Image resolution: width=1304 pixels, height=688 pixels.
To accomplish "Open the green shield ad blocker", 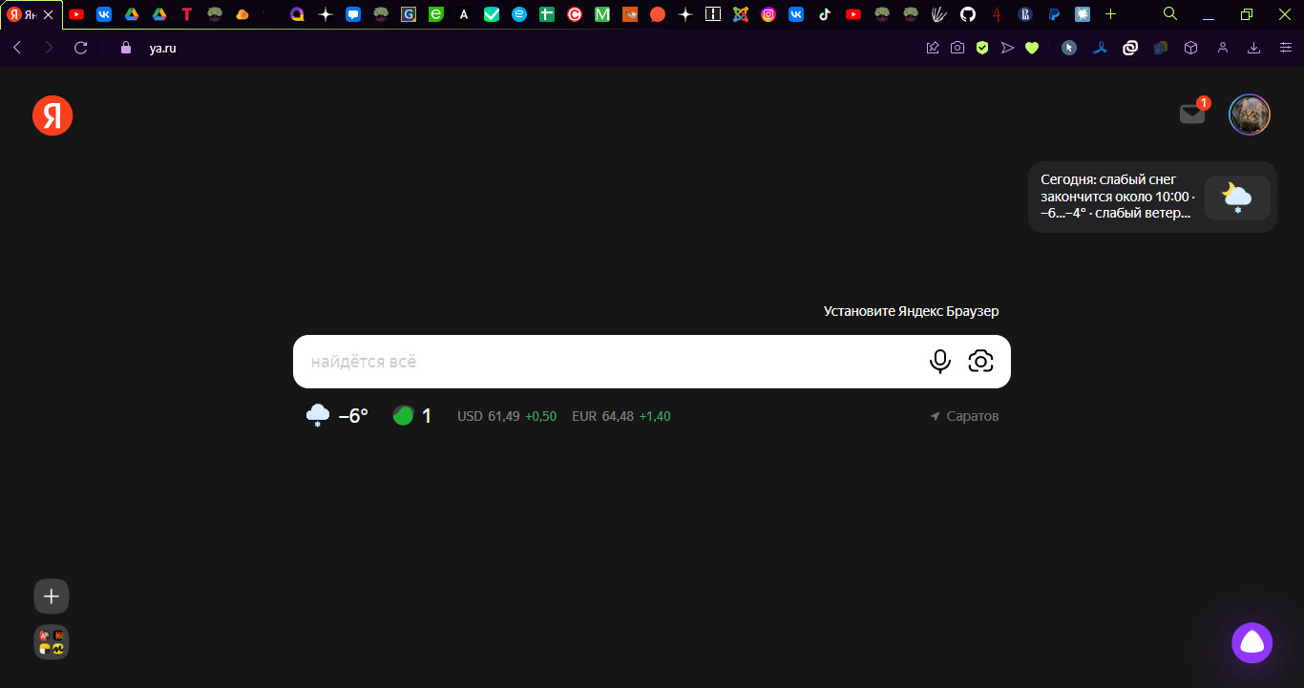I will point(982,48).
